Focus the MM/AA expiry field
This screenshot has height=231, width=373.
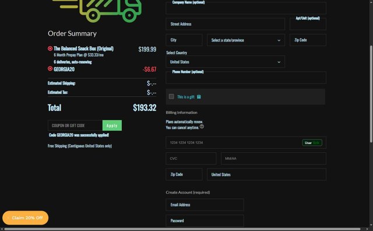click(273, 158)
